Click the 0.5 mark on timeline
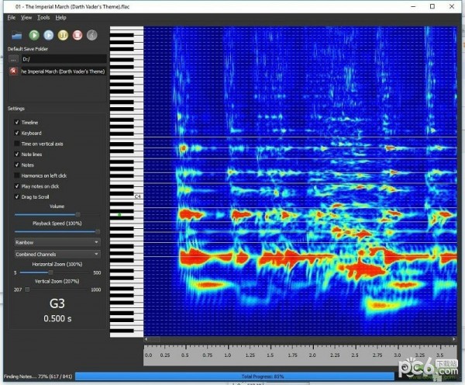The height and width of the screenshot is (385, 465). point(185,355)
